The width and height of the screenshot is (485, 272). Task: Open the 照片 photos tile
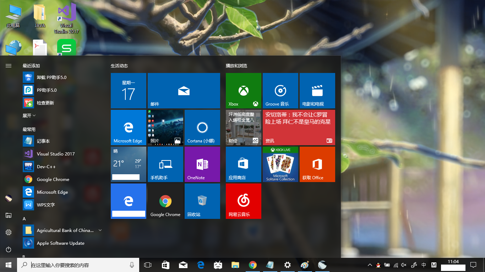pyautogui.click(x=165, y=127)
